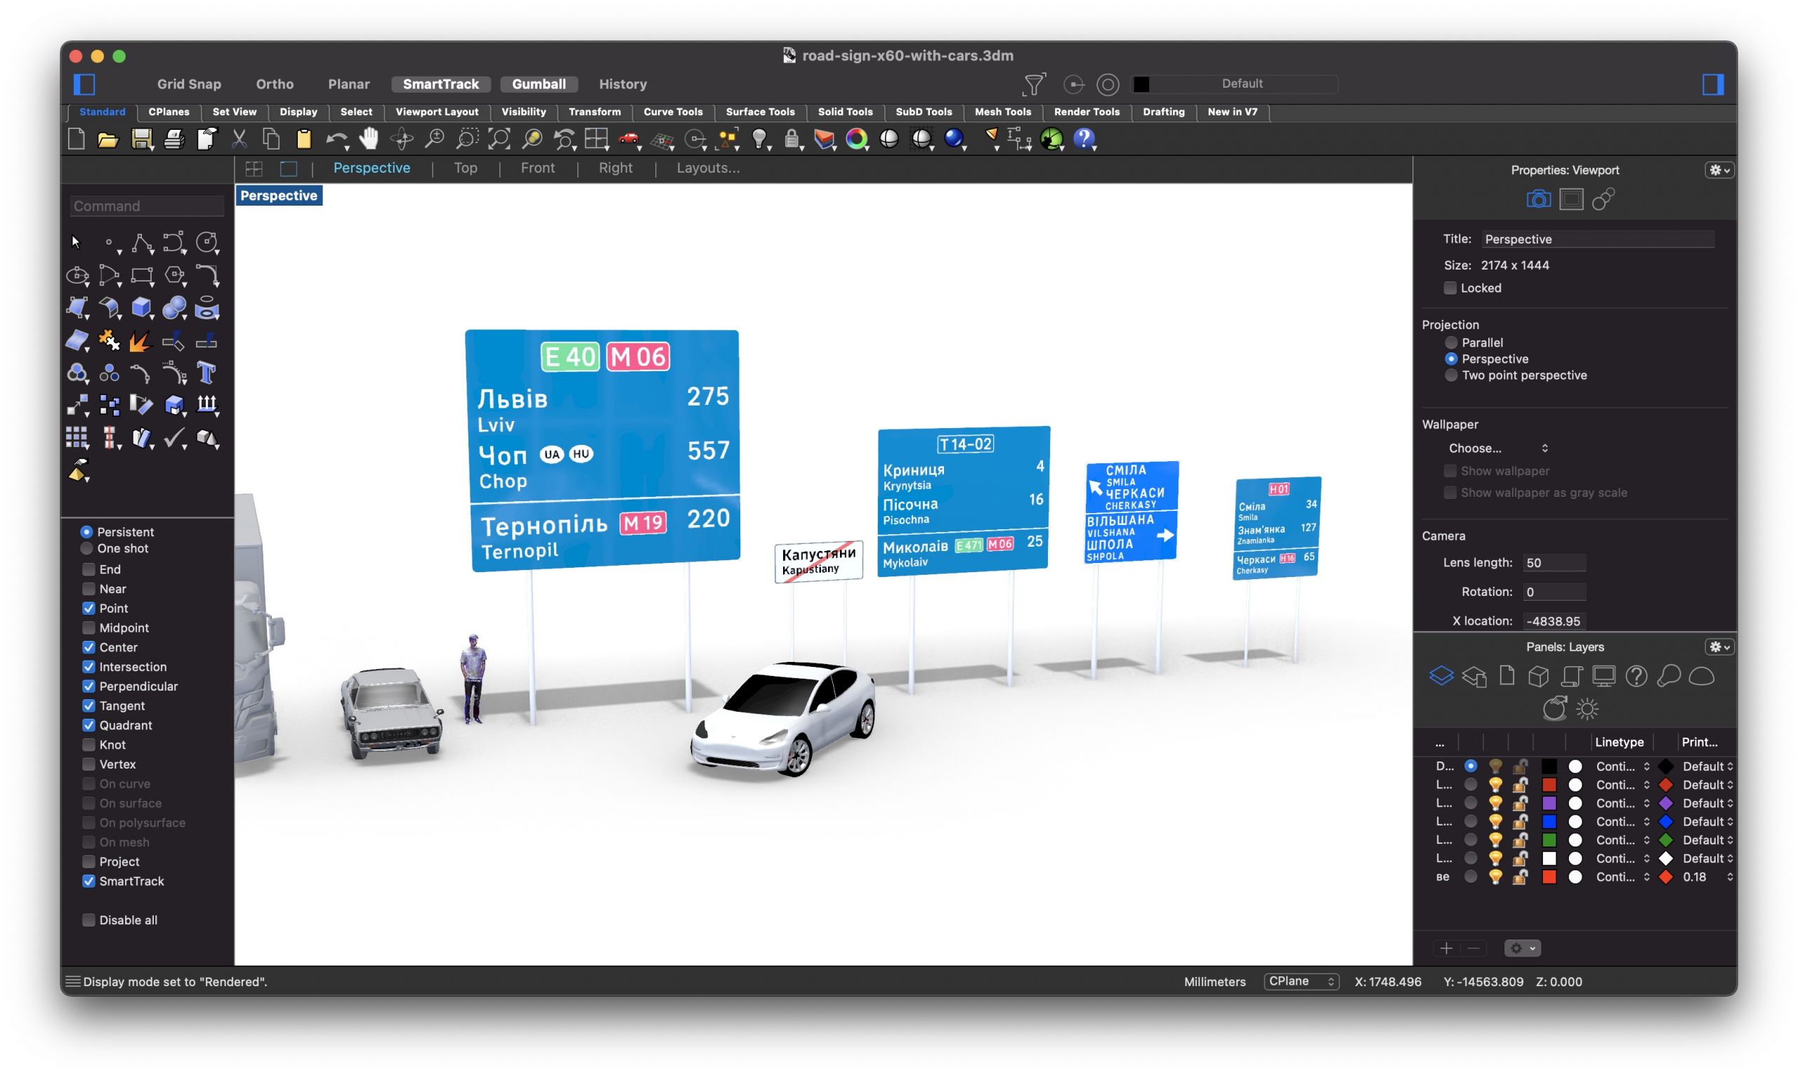Click the Save file icon in toolbar

click(140, 138)
